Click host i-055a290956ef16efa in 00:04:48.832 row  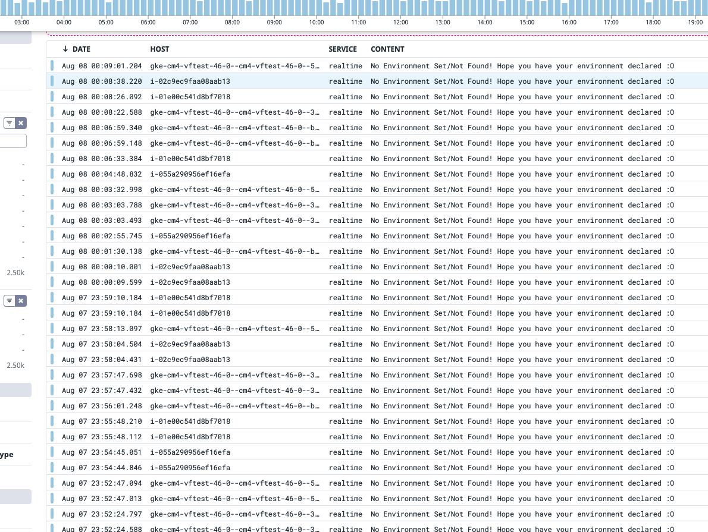tap(190, 174)
